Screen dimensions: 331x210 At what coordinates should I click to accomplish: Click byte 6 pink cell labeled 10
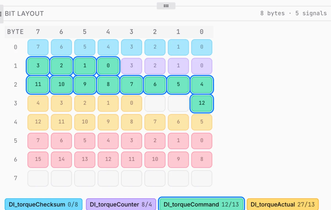click(155, 159)
